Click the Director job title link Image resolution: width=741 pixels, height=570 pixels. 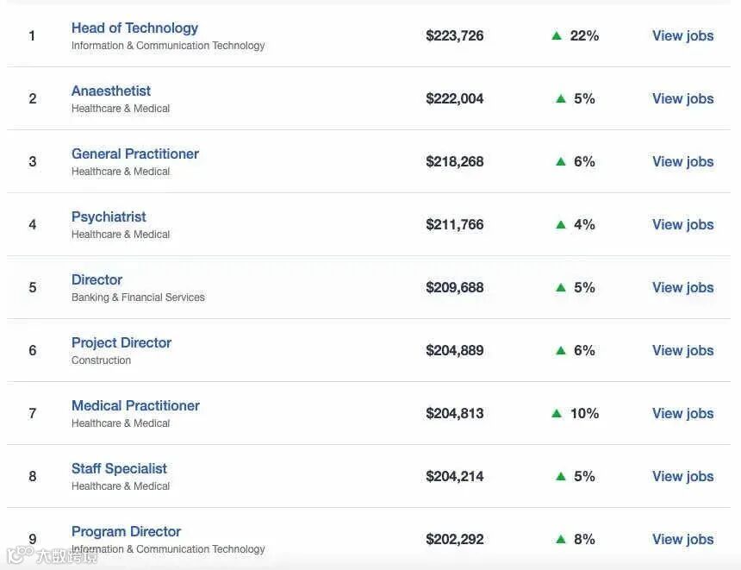(x=97, y=280)
